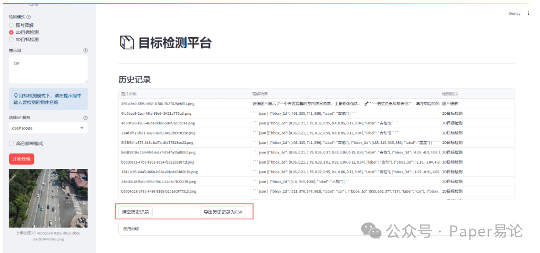540x253 pixels.
Task: Choose the 3D目标检测 radio option
Action: [x=24, y=40]
